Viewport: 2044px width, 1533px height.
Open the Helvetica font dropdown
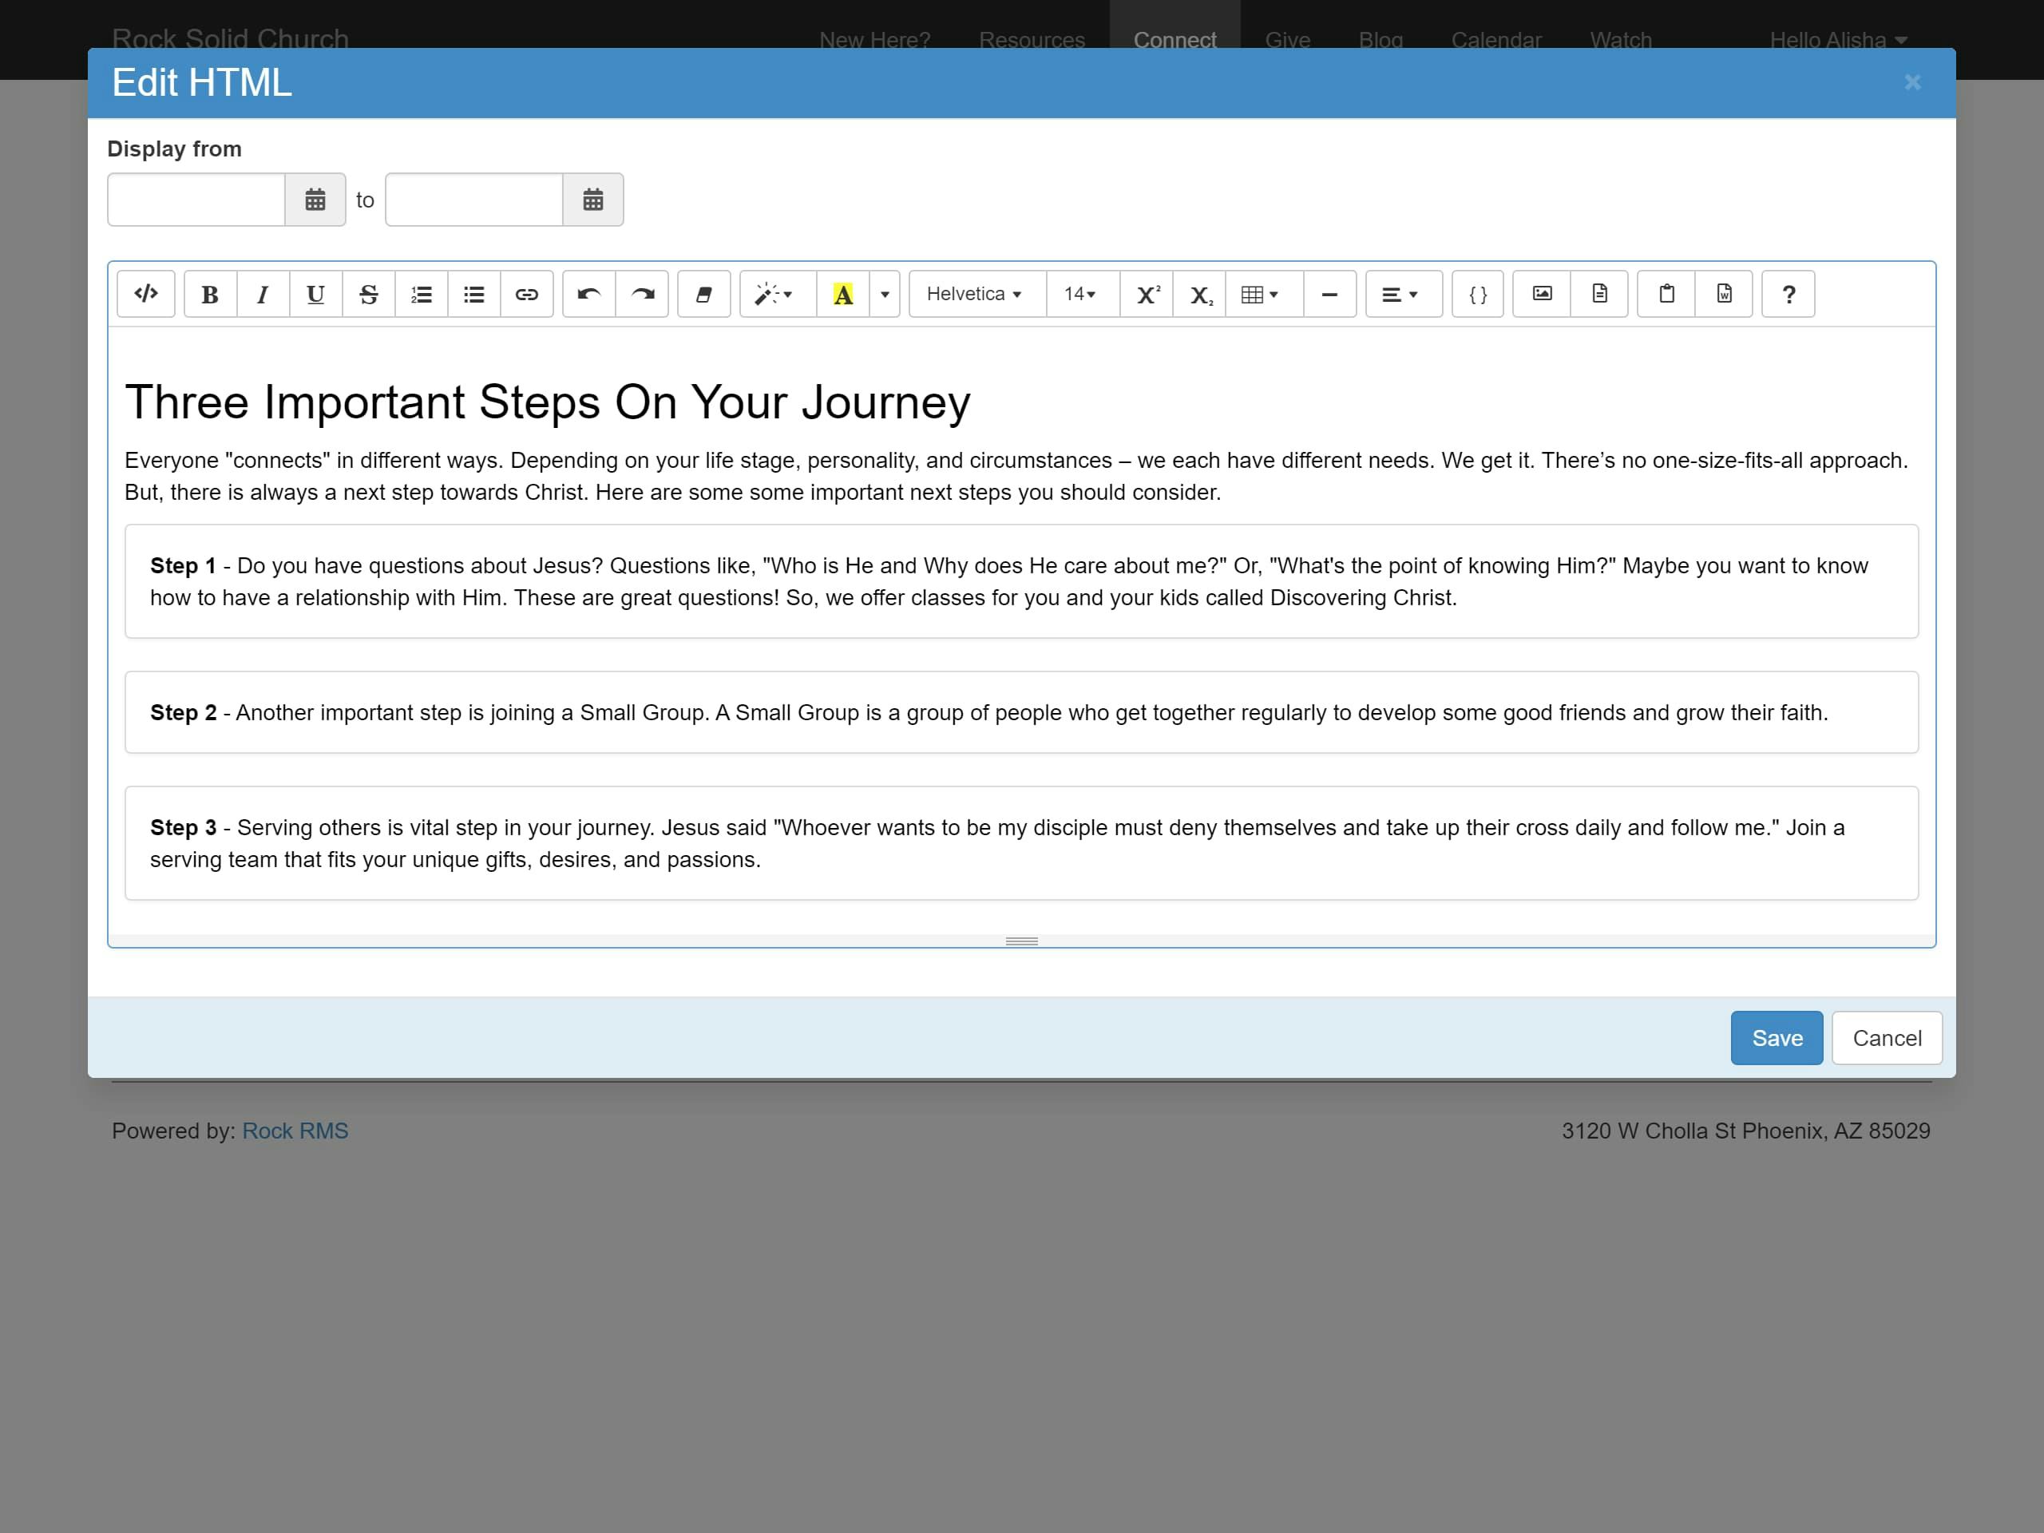tap(974, 294)
